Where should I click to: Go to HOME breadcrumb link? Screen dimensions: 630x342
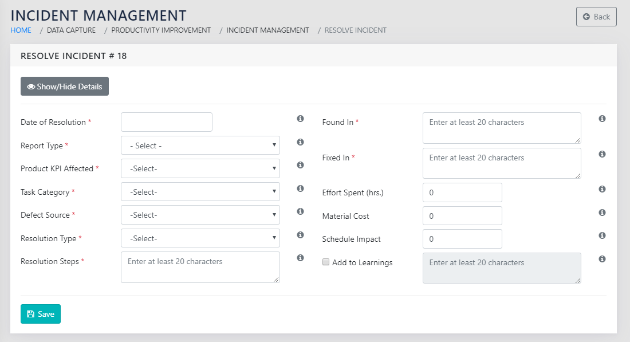tap(21, 30)
